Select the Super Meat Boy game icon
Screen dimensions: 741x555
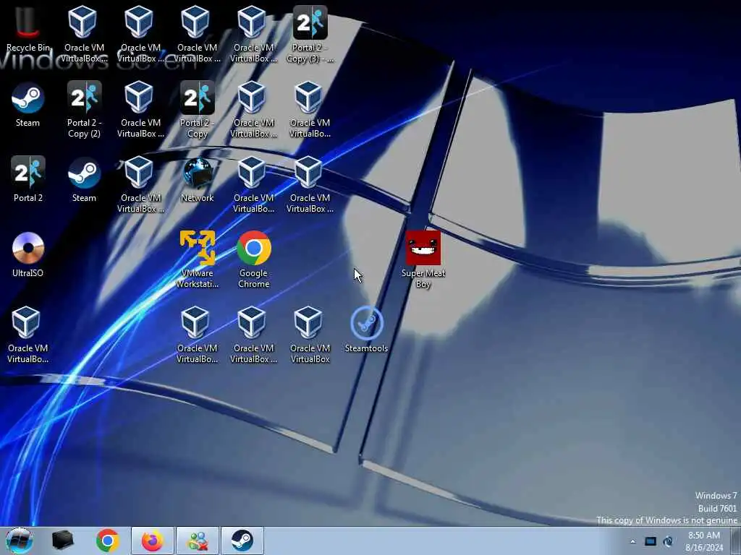tap(423, 259)
